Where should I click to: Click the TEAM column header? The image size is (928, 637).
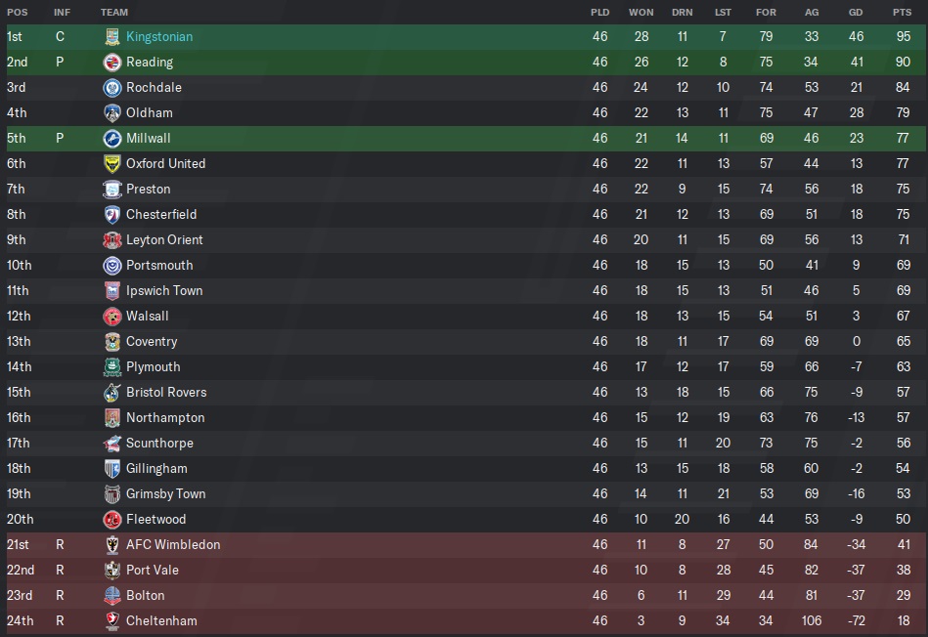pos(114,13)
